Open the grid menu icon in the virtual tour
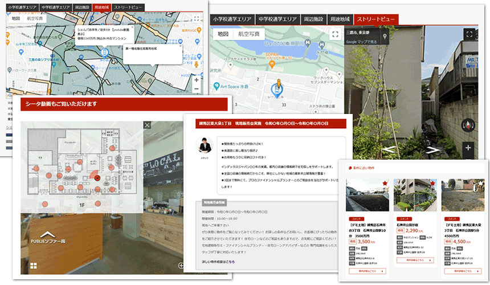The image size is (490, 285). point(34,265)
